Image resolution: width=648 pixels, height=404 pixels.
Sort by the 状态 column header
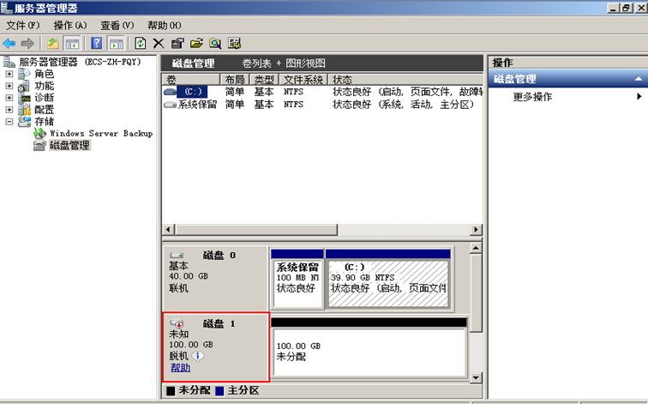(405, 80)
